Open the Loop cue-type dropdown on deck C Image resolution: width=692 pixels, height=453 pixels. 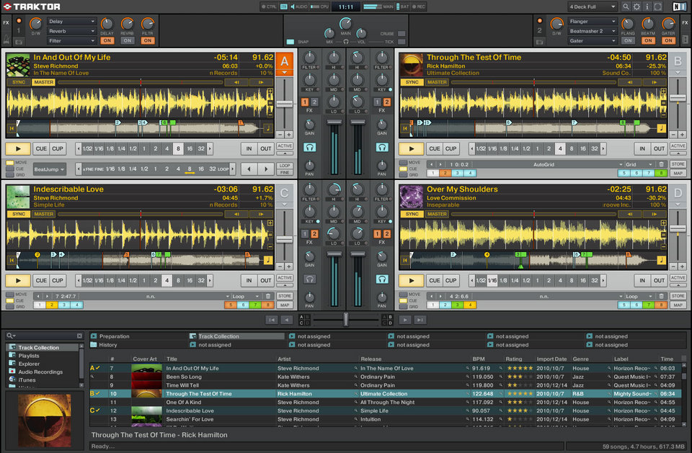pos(245,297)
